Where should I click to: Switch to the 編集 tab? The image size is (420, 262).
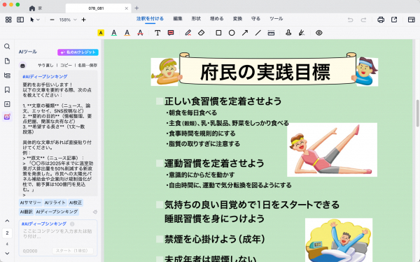pyautogui.click(x=178, y=19)
